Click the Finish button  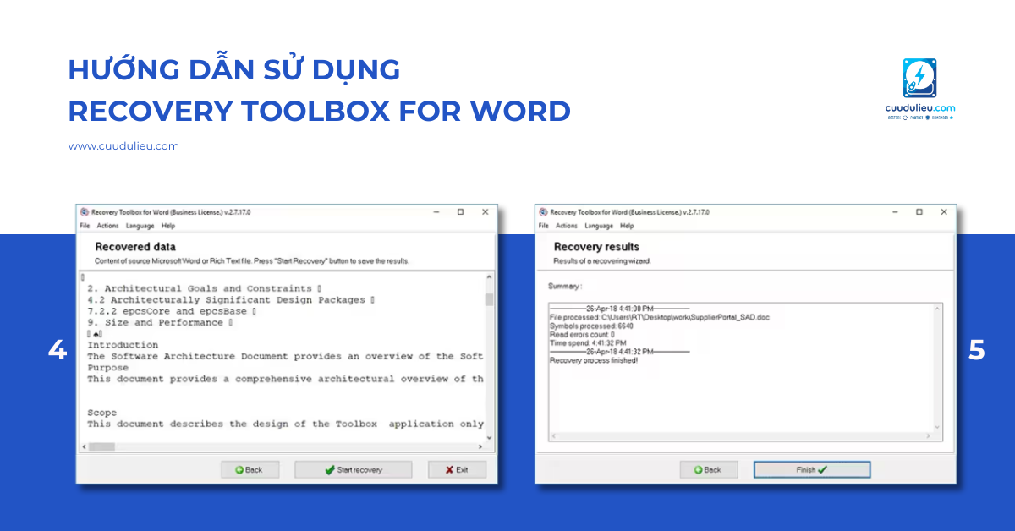tap(812, 469)
